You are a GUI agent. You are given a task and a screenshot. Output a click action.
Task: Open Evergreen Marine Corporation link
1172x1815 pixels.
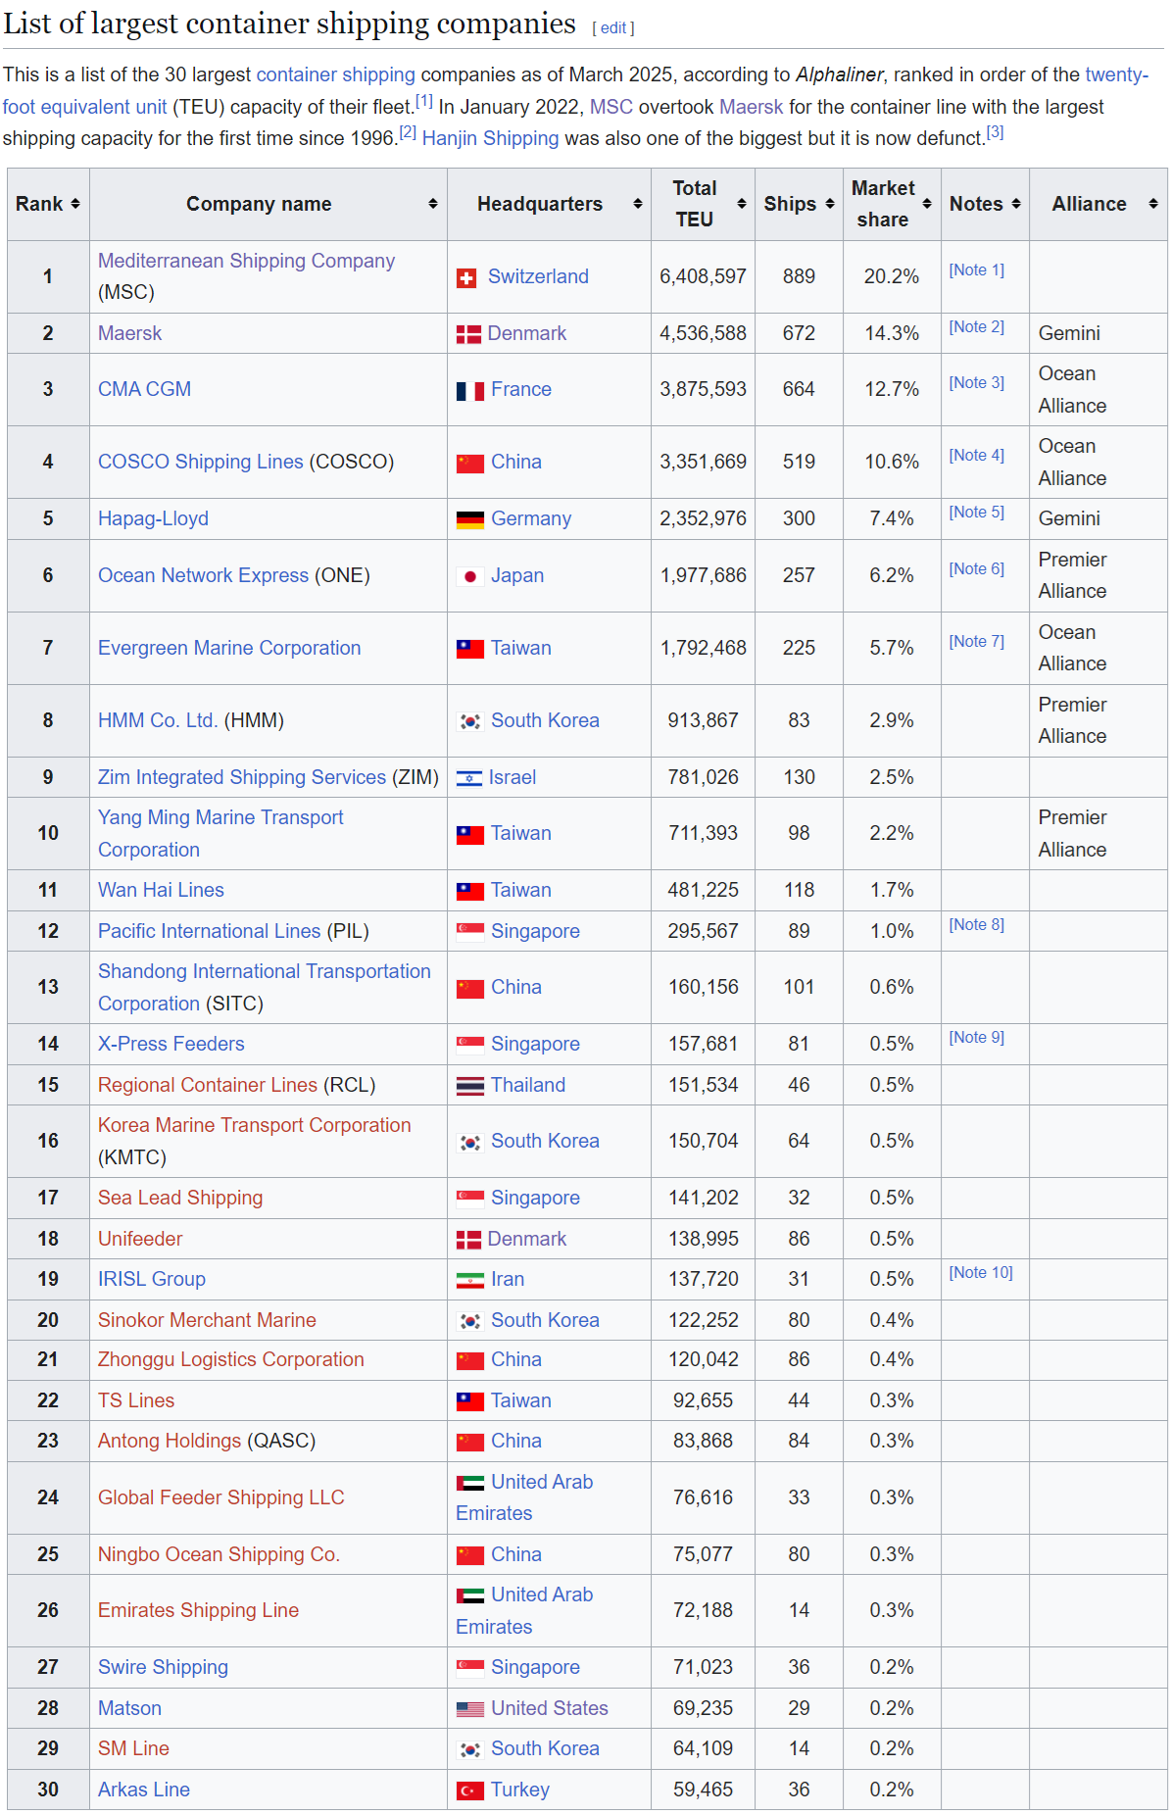229,648
